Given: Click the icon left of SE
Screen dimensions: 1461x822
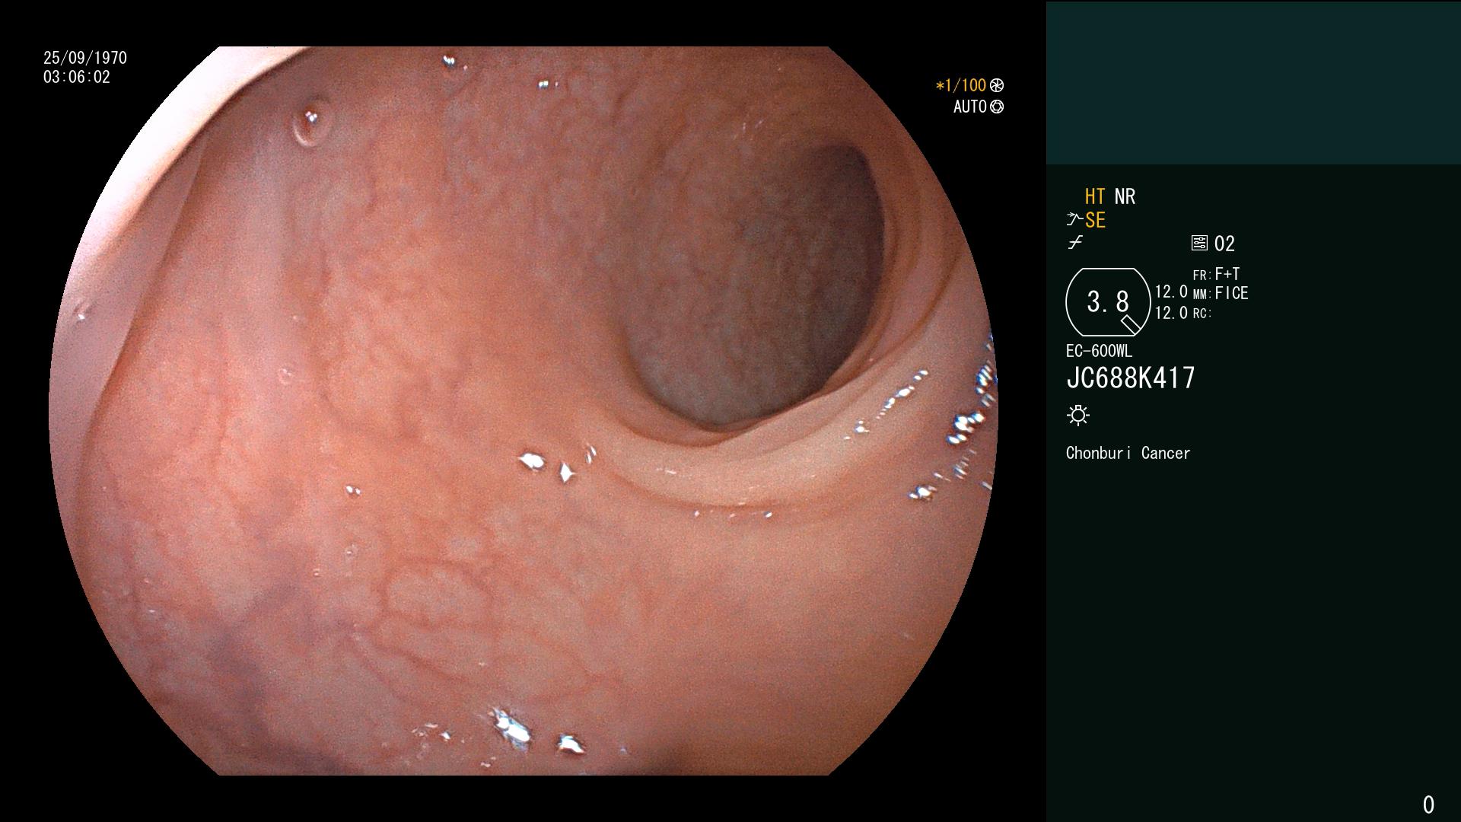Looking at the screenshot, I should [1074, 220].
